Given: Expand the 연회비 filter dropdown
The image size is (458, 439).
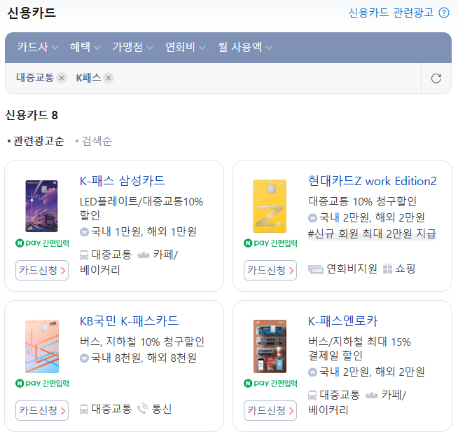Looking at the screenshot, I should point(186,47).
